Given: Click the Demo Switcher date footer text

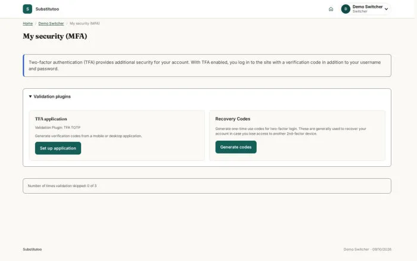Looking at the screenshot, I should (x=368, y=249).
